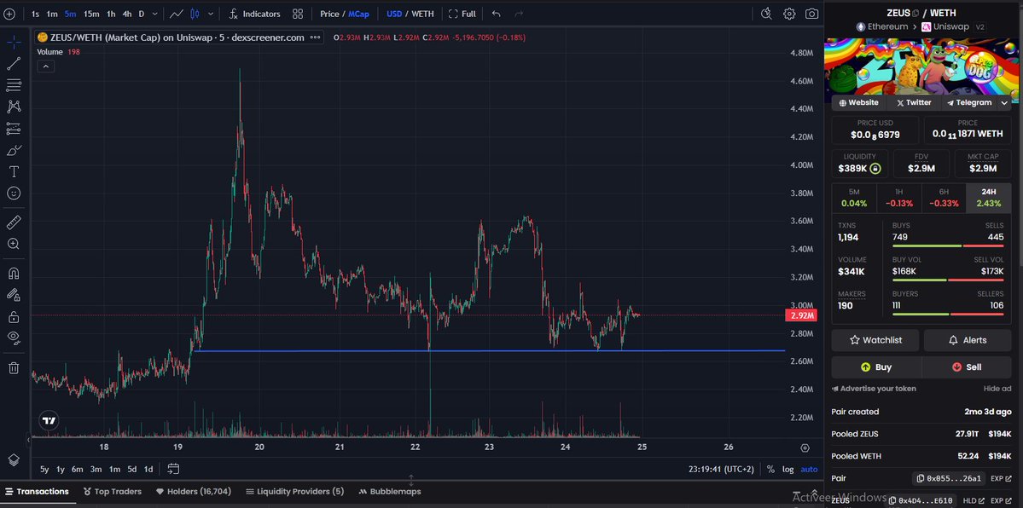Open Alerts for this pair
This screenshot has width=1023, height=508.
click(x=968, y=340)
